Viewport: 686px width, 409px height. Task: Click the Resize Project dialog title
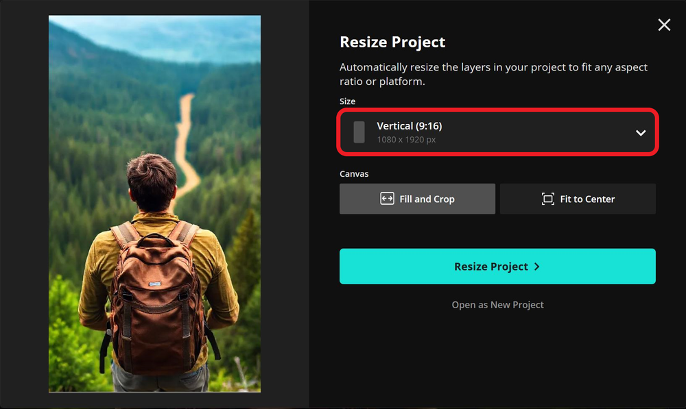point(392,42)
